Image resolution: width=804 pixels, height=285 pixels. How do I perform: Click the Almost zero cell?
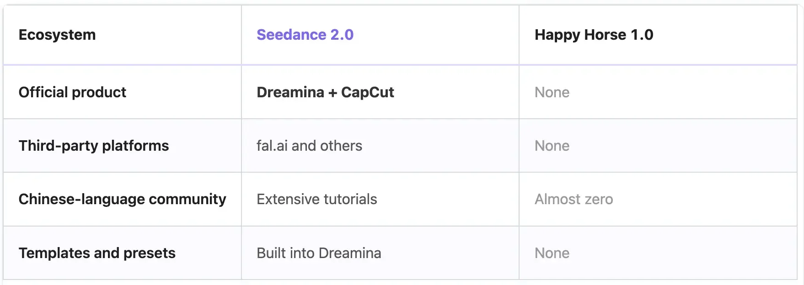[574, 199]
